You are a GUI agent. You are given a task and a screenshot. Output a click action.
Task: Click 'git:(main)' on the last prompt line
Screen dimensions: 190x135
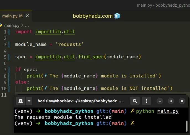click(111, 123)
